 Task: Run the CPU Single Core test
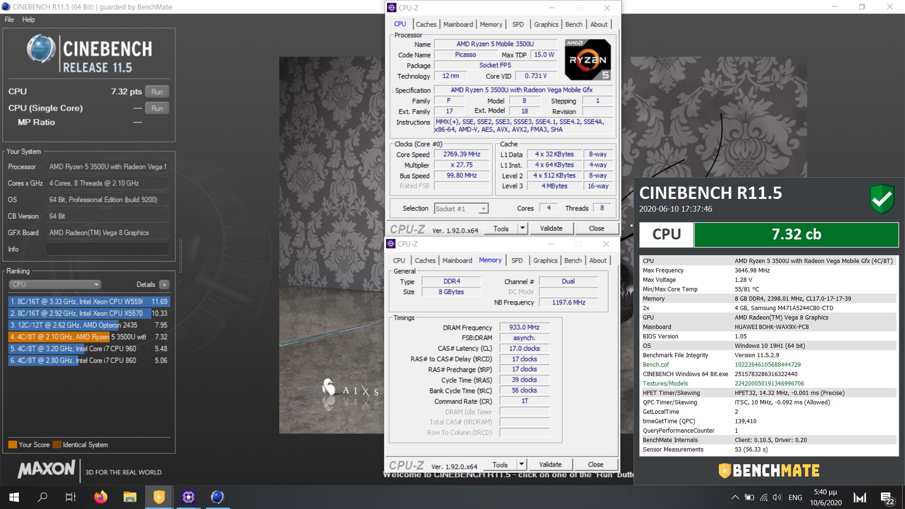pos(157,108)
